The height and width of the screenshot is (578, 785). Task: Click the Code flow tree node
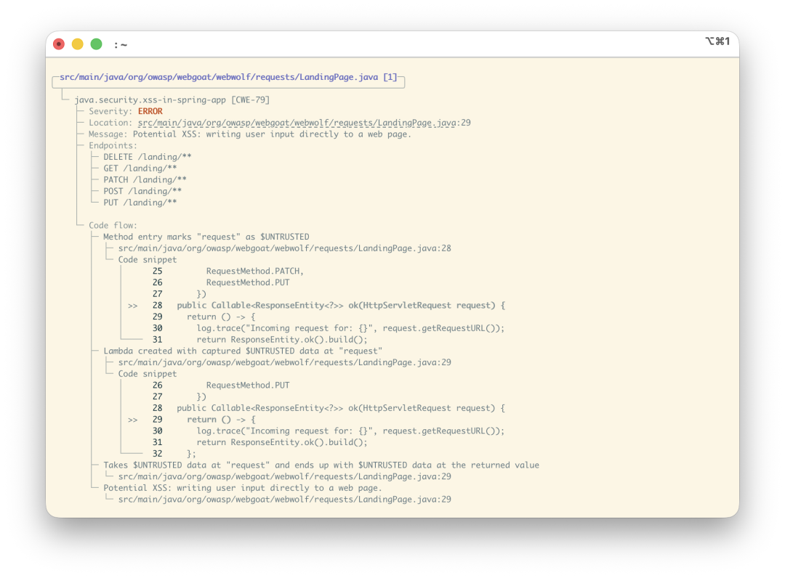coord(113,226)
